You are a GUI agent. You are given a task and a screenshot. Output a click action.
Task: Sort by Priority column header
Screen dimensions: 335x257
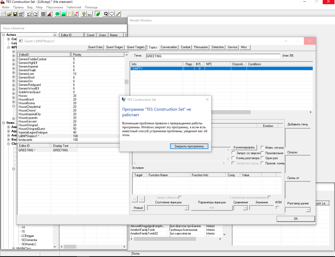(97, 55)
